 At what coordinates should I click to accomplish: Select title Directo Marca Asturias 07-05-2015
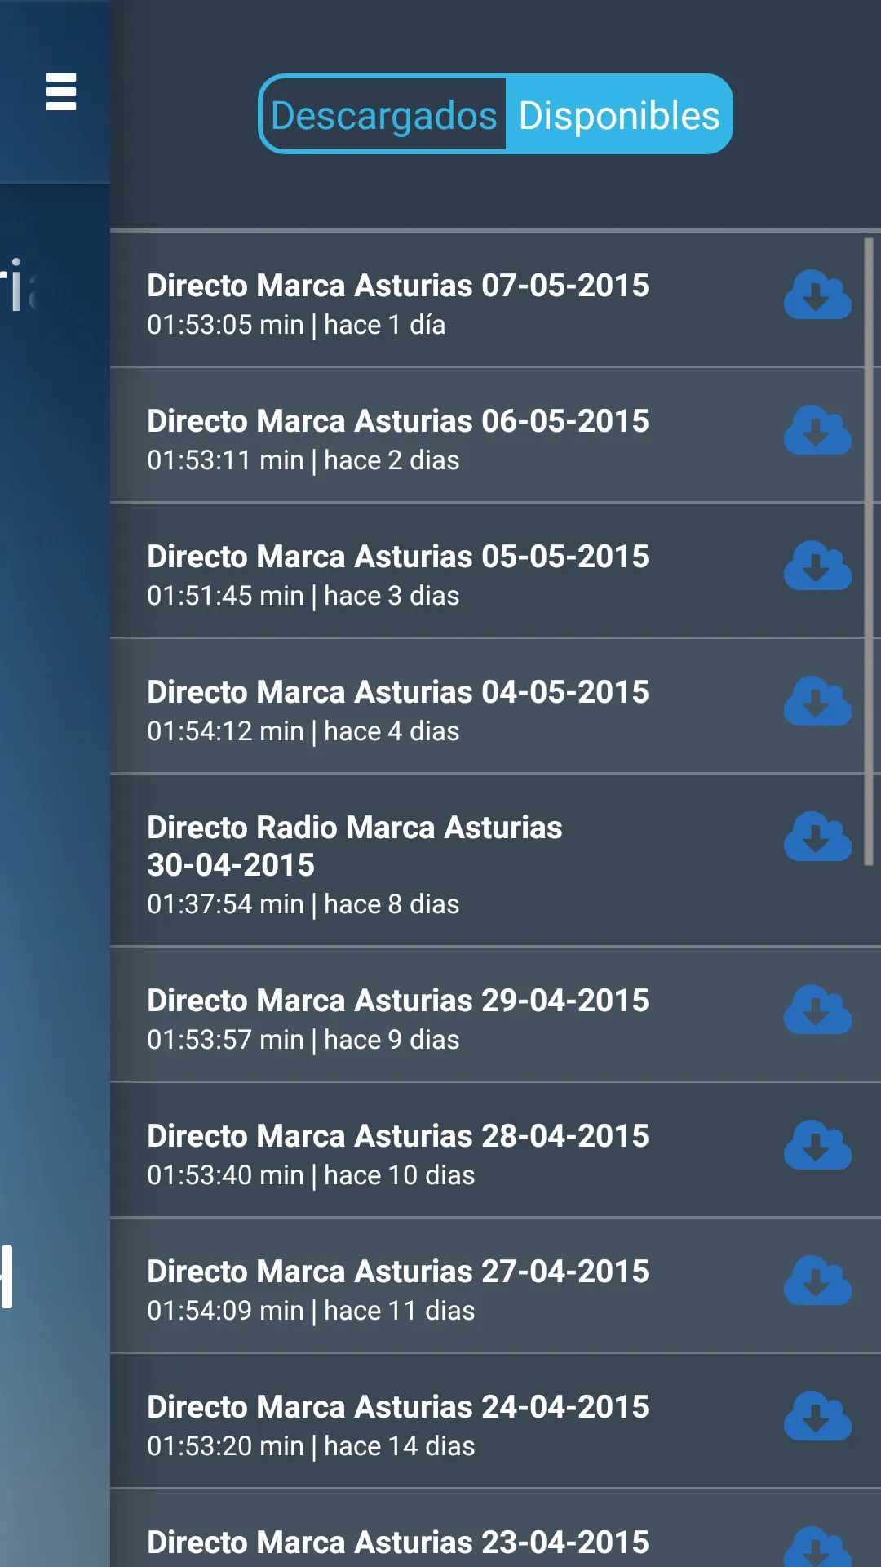398,286
